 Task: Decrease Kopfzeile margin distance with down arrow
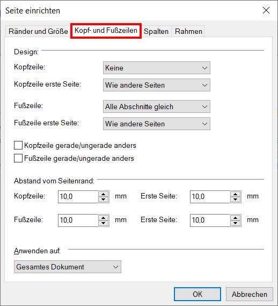tap(103, 200)
